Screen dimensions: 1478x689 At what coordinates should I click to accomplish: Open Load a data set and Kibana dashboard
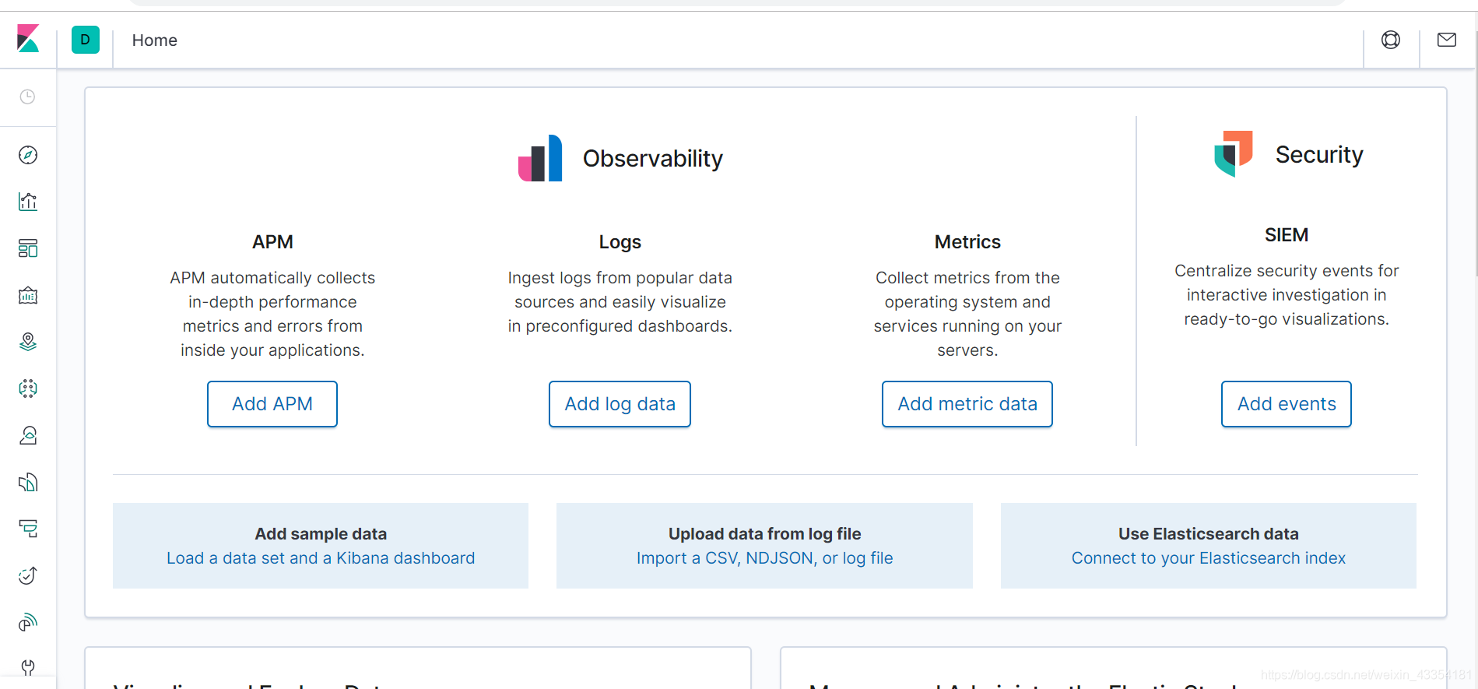tap(321, 558)
